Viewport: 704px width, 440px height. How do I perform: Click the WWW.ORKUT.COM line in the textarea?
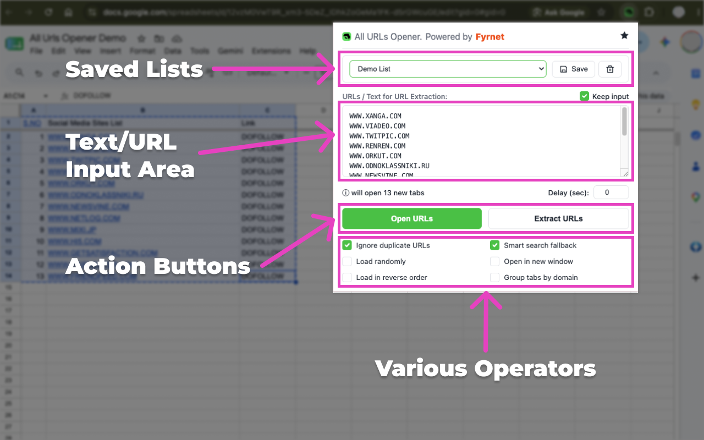pos(375,156)
